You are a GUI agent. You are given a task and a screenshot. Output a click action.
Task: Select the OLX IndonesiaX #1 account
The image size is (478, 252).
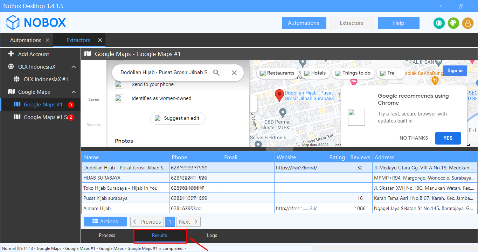46,79
